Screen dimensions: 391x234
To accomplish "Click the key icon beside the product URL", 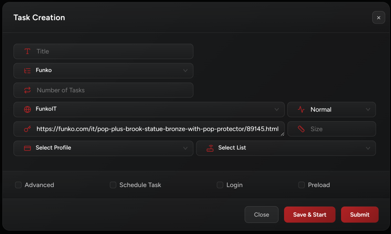I will point(27,129).
